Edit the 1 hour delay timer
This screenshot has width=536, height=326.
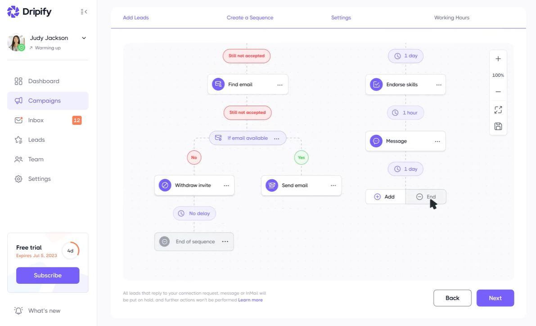coord(405,113)
